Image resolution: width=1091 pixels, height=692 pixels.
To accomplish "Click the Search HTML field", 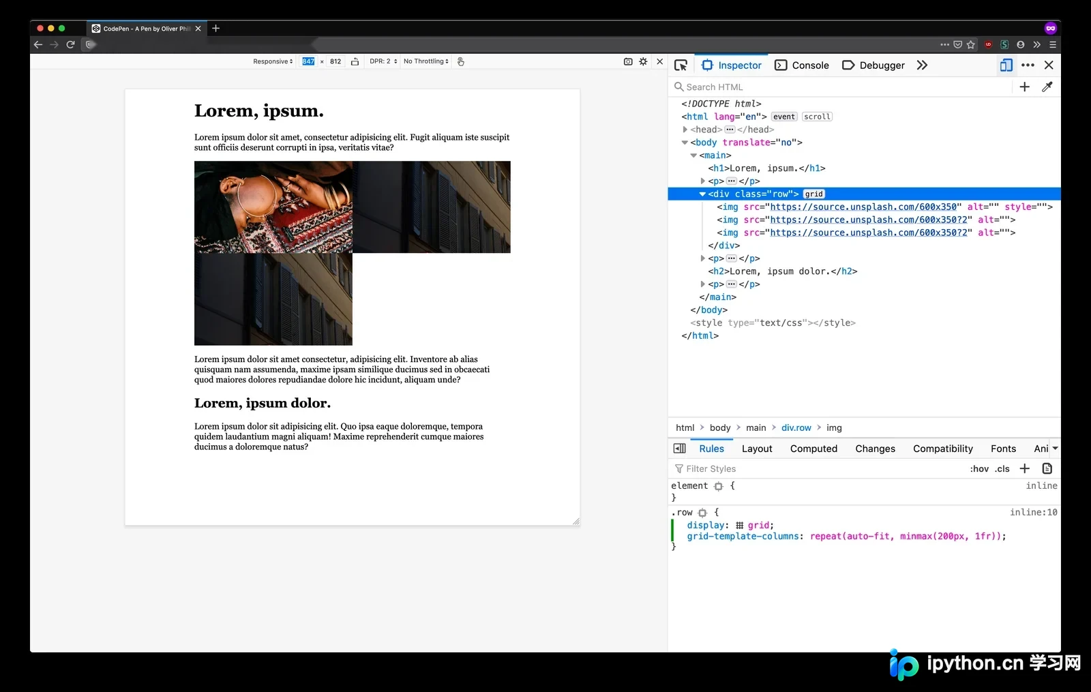I will (x=842, y=87).
